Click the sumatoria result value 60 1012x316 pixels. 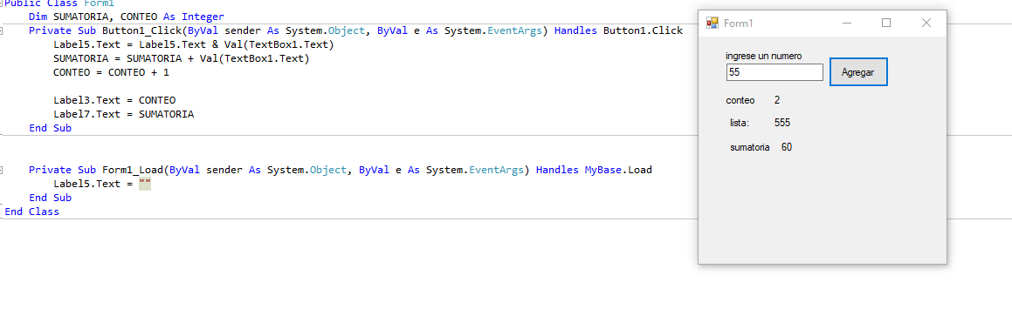coord(787,147)
